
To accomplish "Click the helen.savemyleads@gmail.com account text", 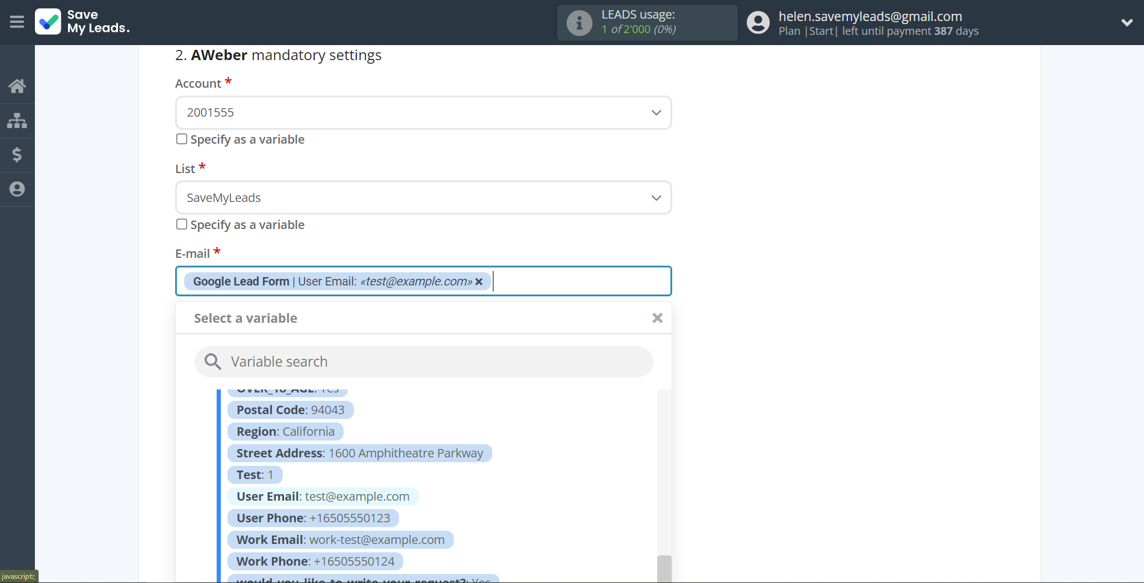I will pyautogui.click(x=870, y=16).
